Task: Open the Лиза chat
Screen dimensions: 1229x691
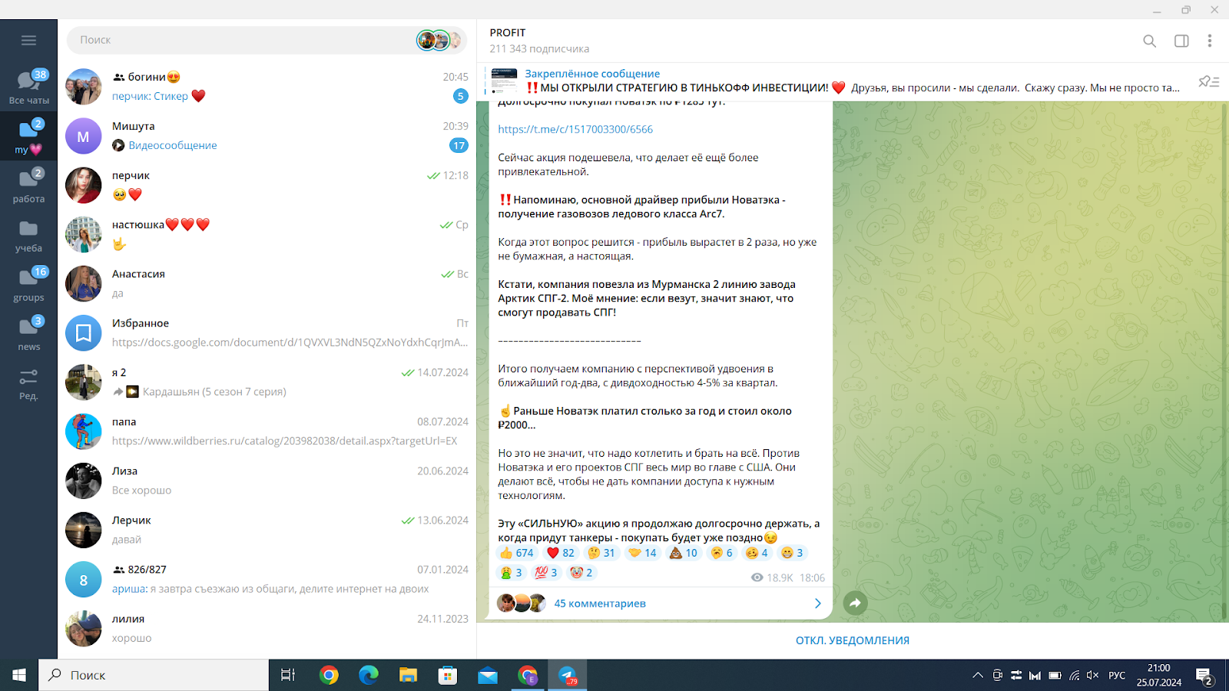Action: click(267, 481)
